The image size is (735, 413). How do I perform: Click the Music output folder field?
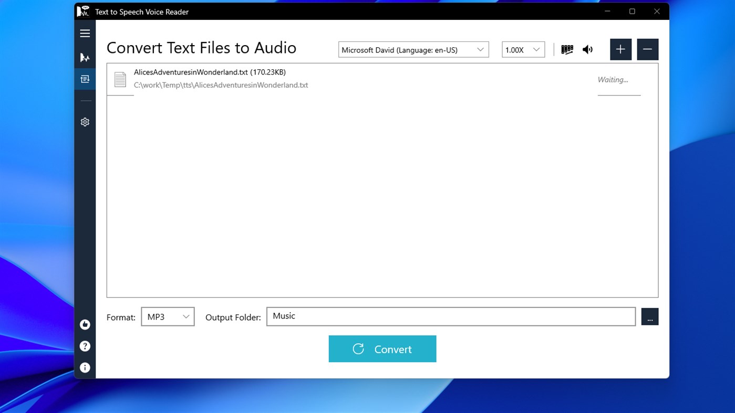(451, 316)
